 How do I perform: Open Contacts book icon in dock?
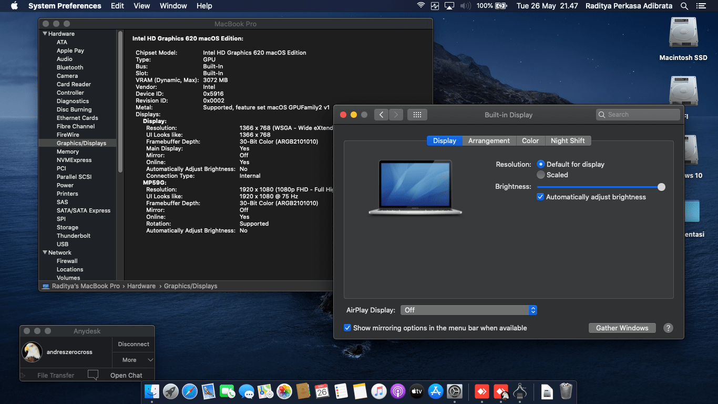tap(303, 391)
